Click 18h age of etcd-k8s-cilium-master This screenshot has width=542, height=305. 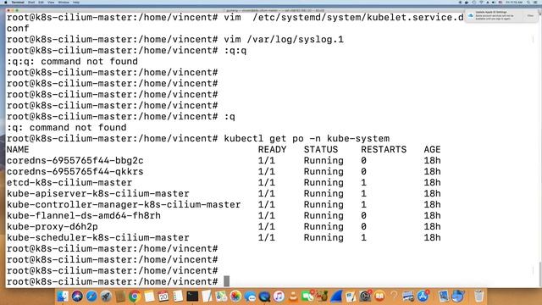click(x=432, y=183)
